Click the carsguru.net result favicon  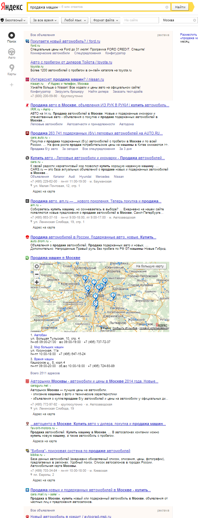tap(27, 381)
